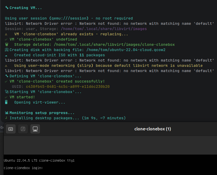Click the Installing desktop packages progress line

pos(67,118)
